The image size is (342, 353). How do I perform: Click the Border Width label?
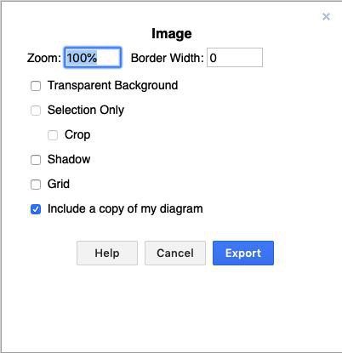pyautogui.click(x=168, y=58)
